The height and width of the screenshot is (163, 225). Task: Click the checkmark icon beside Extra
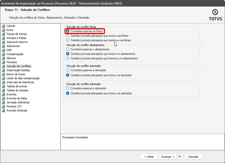[4, 30]
